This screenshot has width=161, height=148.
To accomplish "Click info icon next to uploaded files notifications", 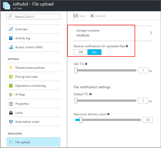I will [x=127, y=46].
